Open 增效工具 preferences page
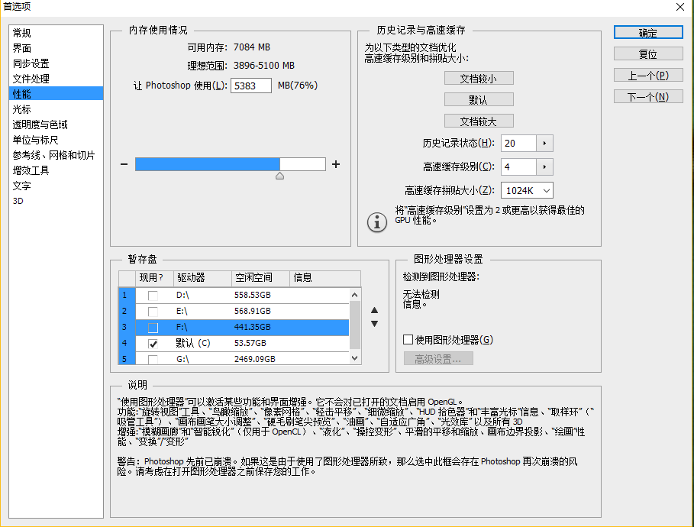This screenshot has width=694, height=527. pos(56,170)
